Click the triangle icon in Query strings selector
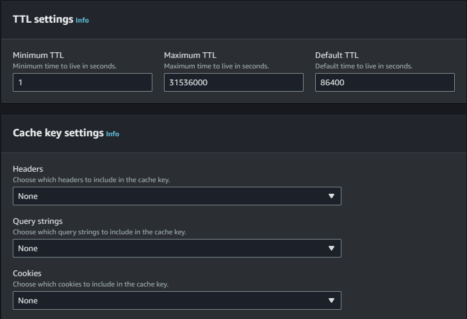 [x=331, y=248]
